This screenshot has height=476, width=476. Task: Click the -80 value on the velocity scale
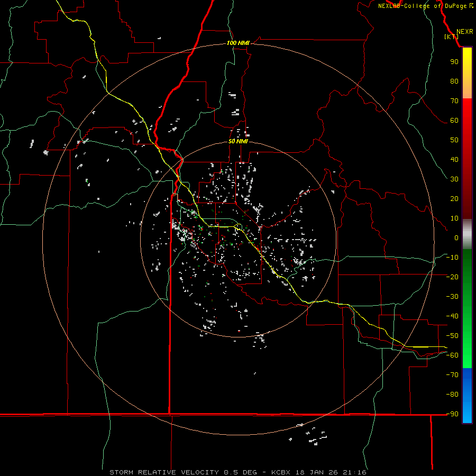pyautogui.click(x=452, y=395)
